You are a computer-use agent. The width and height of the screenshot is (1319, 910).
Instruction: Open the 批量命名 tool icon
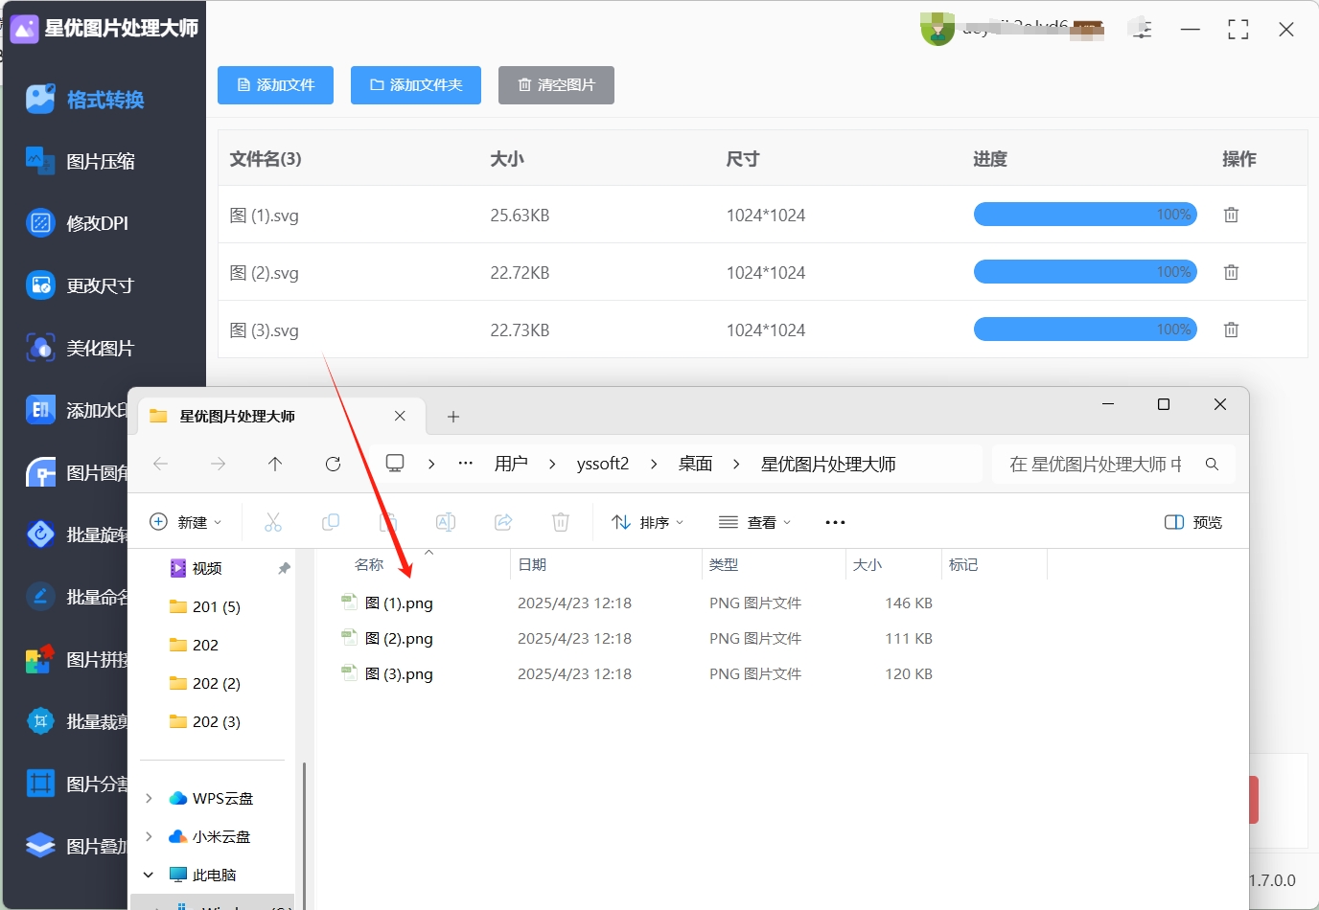[40, 597]
